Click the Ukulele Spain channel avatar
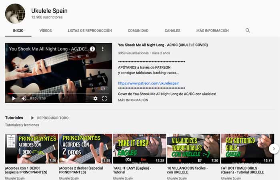The image size is (280, 180). [x=15, y=14]
